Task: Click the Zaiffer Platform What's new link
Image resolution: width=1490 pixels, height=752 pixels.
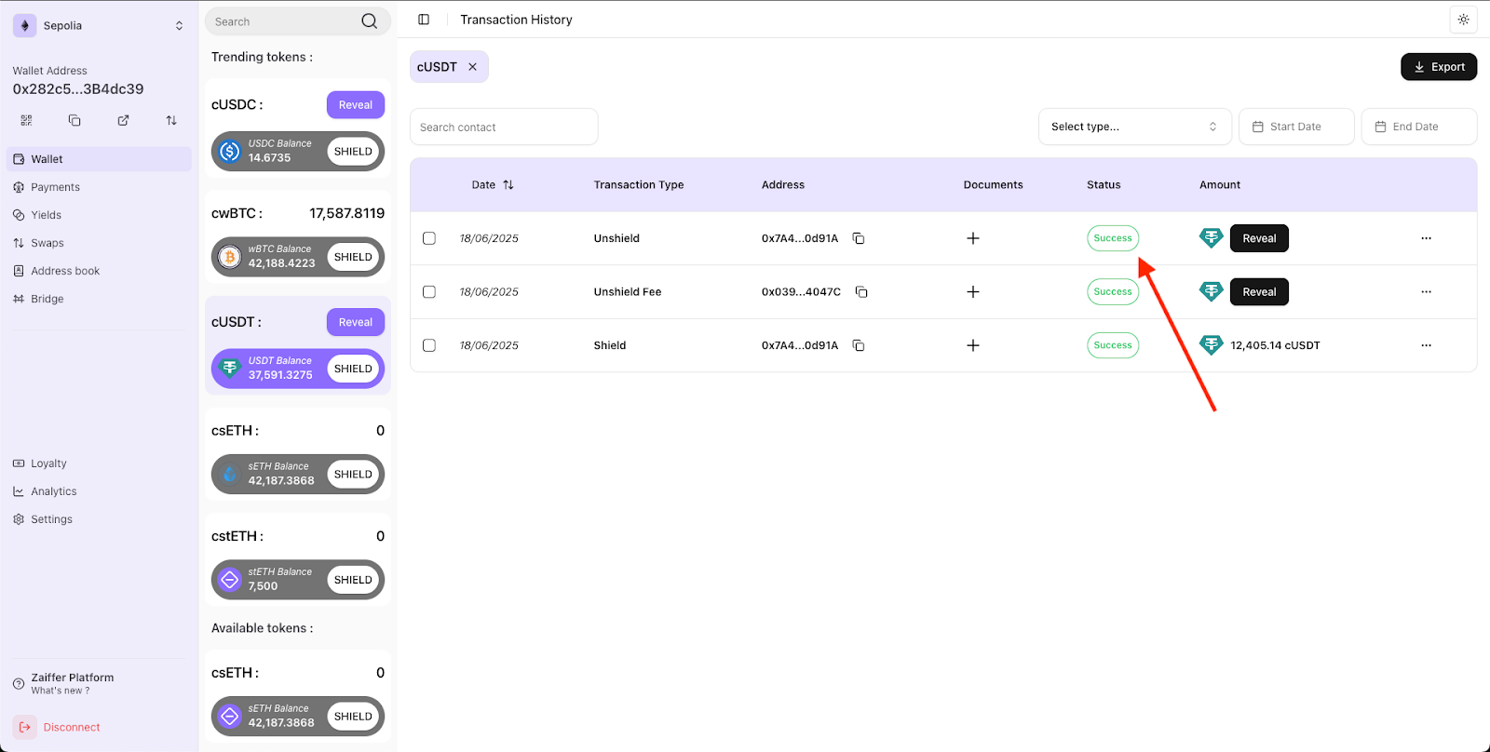Action: coord(61,691)
